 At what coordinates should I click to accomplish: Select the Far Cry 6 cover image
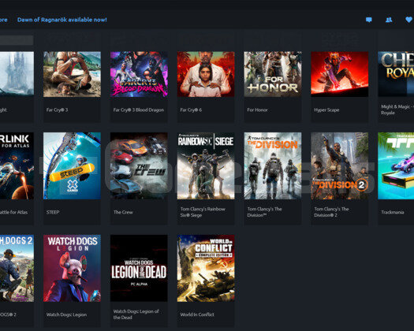206,74
